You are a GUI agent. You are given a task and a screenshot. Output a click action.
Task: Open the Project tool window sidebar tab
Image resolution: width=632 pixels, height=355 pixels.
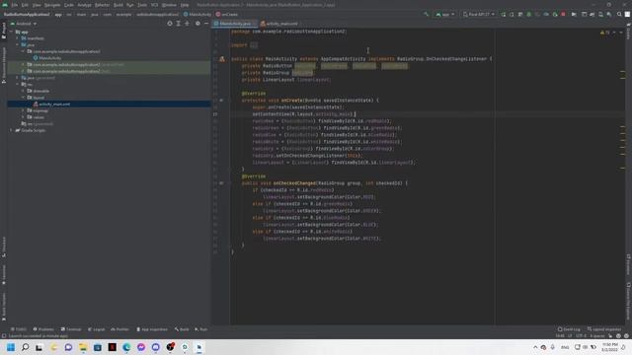pyautogui.click(x=4, y=31)
